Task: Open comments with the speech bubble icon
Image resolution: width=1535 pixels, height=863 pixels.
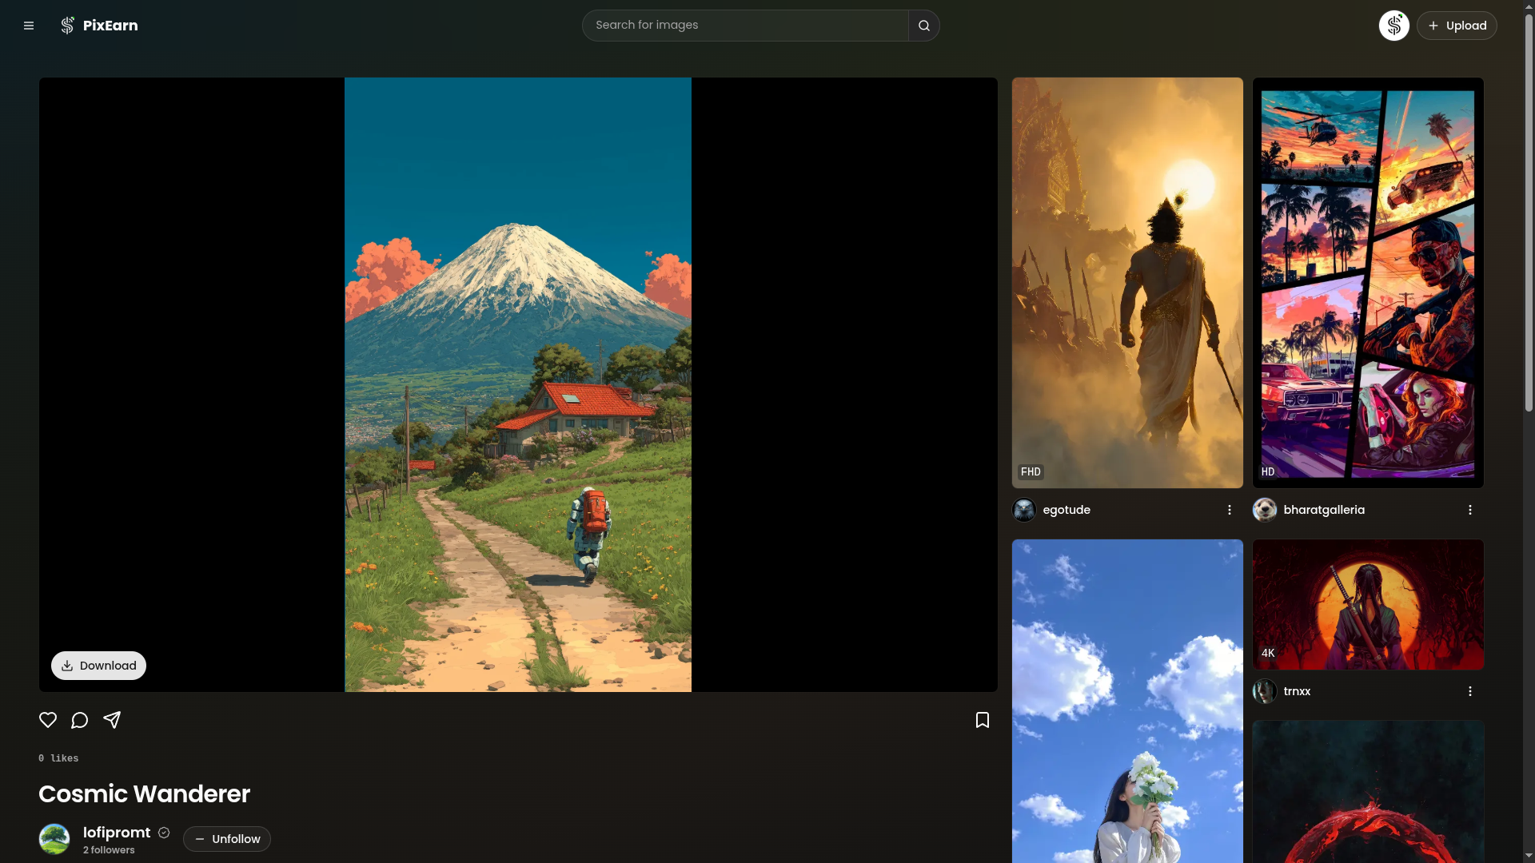Action: pyautogui.click(x=79, y=720)
